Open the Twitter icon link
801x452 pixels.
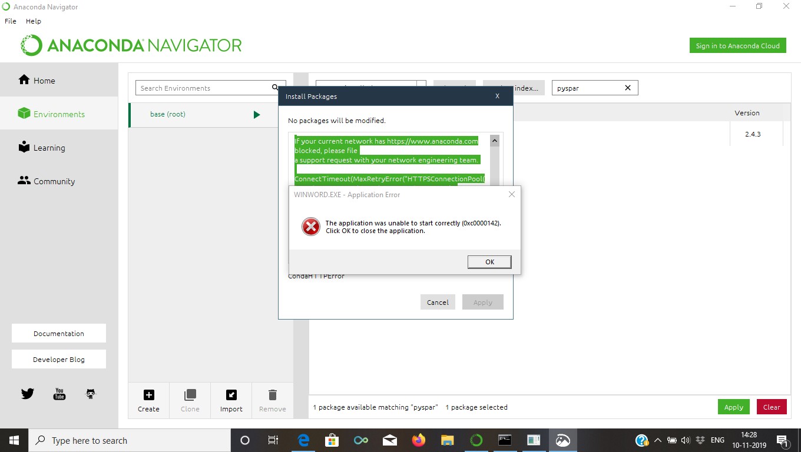coord(27,394)
